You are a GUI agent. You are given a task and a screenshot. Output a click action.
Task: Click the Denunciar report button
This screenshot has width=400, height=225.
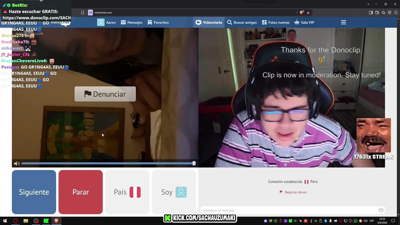[x=105, y=94]
